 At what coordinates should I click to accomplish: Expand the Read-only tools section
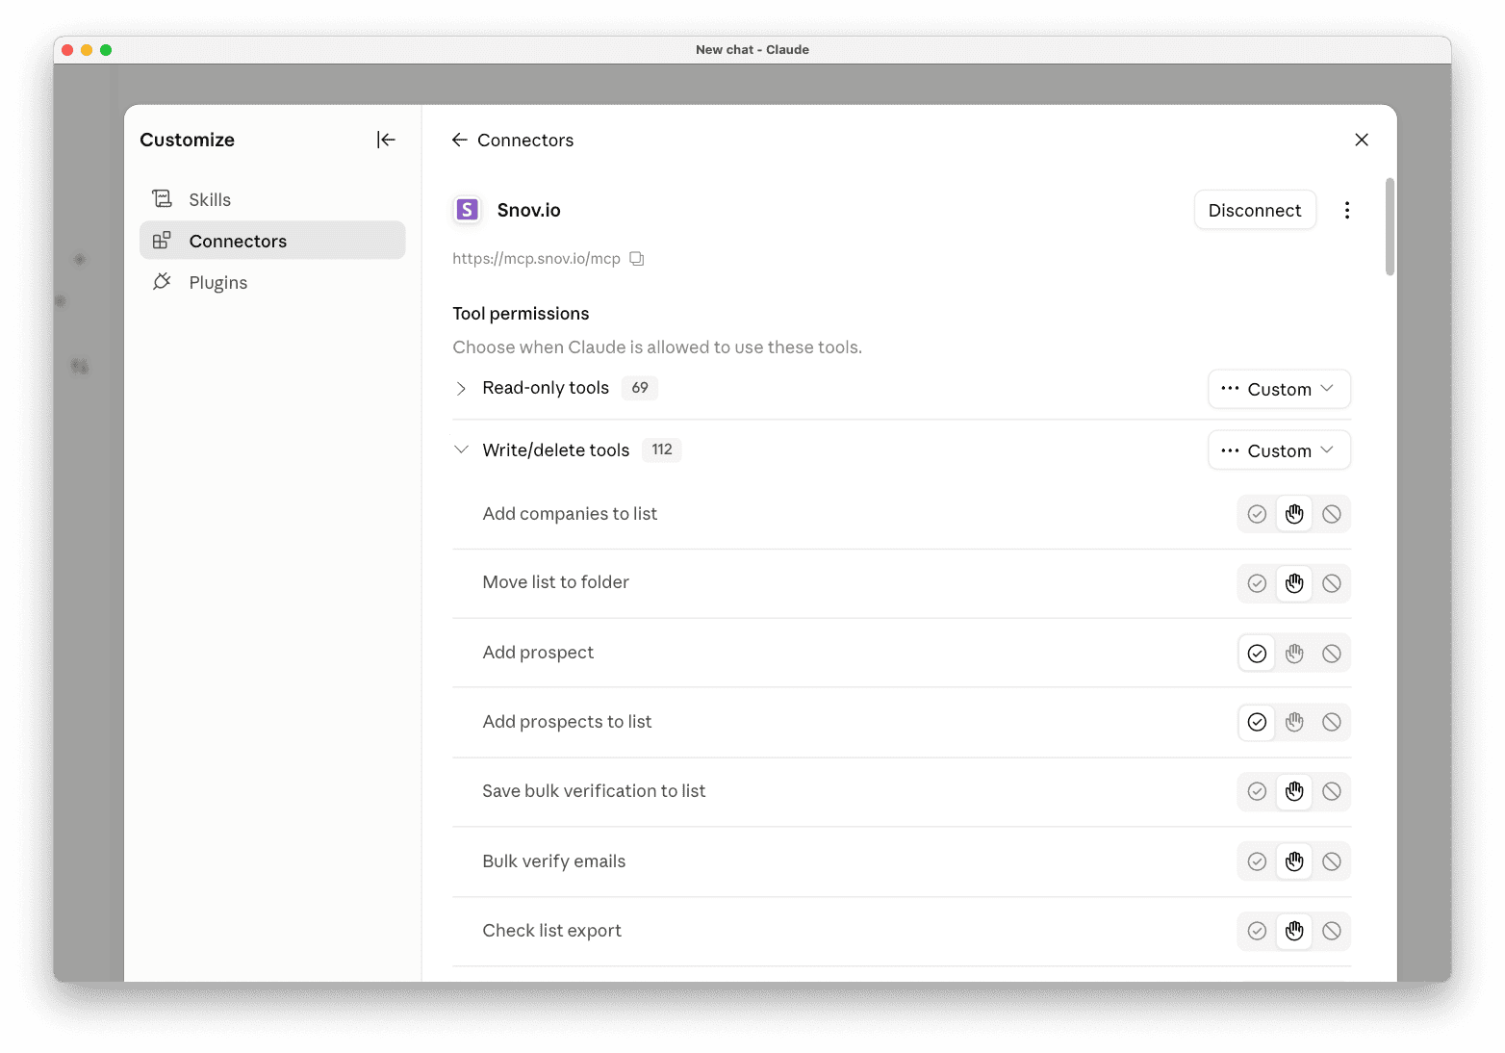point(461,388)
